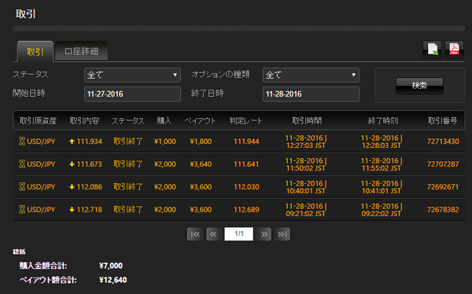Image resolution: width=472 pixels, height=294 pixels.
Task: Select the 取引 tab
Action: click(x=35, y=52)
